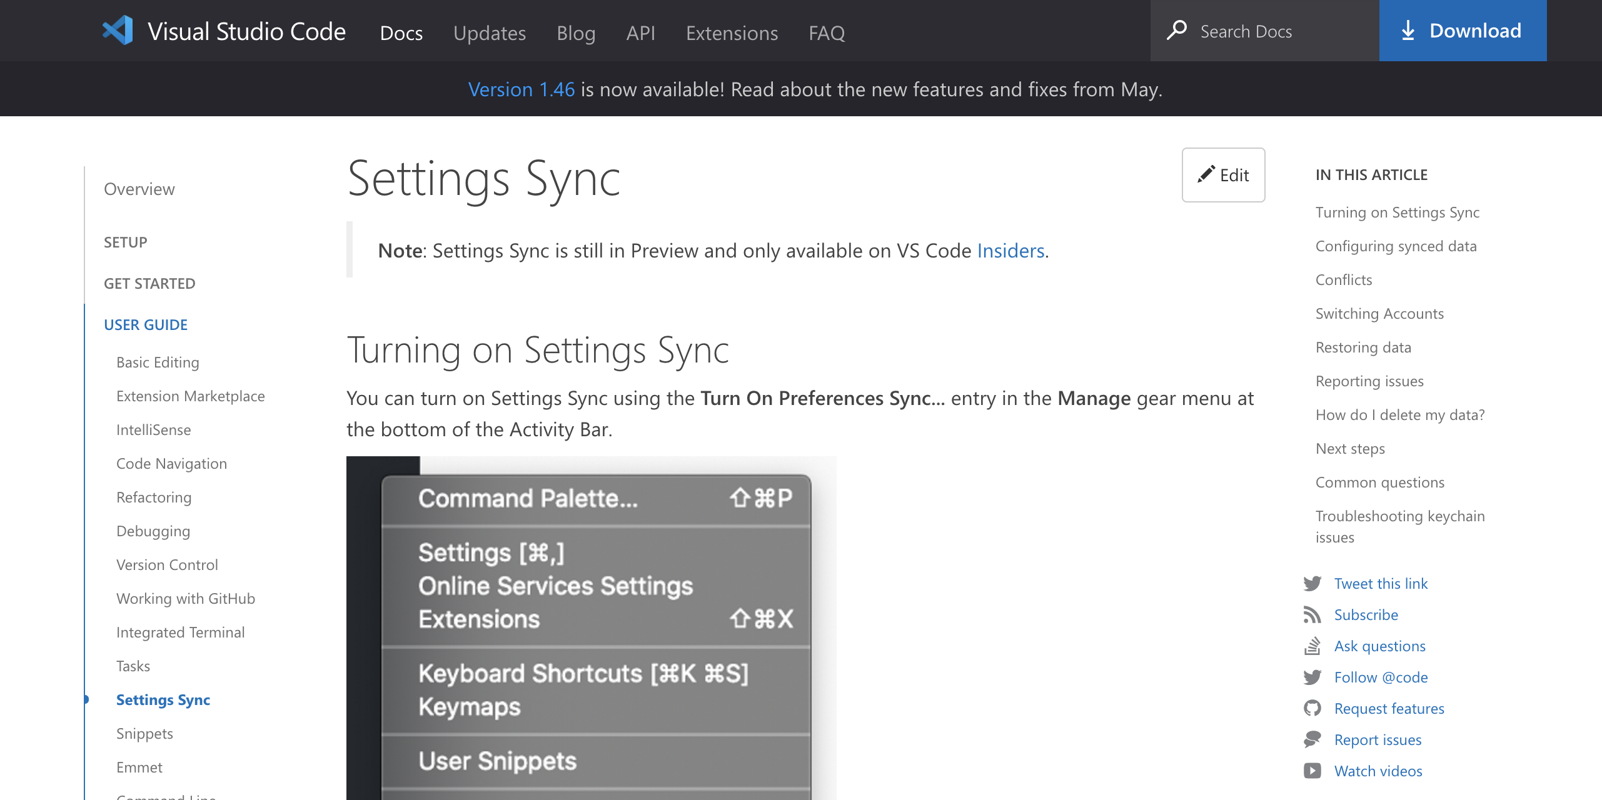The height and width of the screenshot is (800, 1602).
Task: Select Settings Sync in the sidebar
Action: pos(163,699)
